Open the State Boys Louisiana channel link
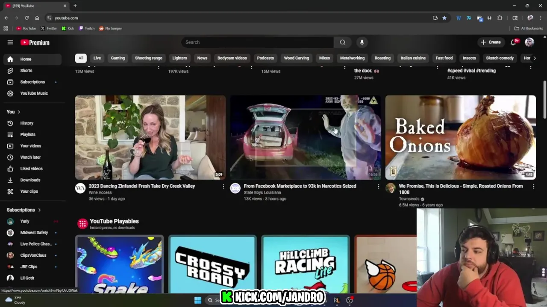 click(262, 193)
